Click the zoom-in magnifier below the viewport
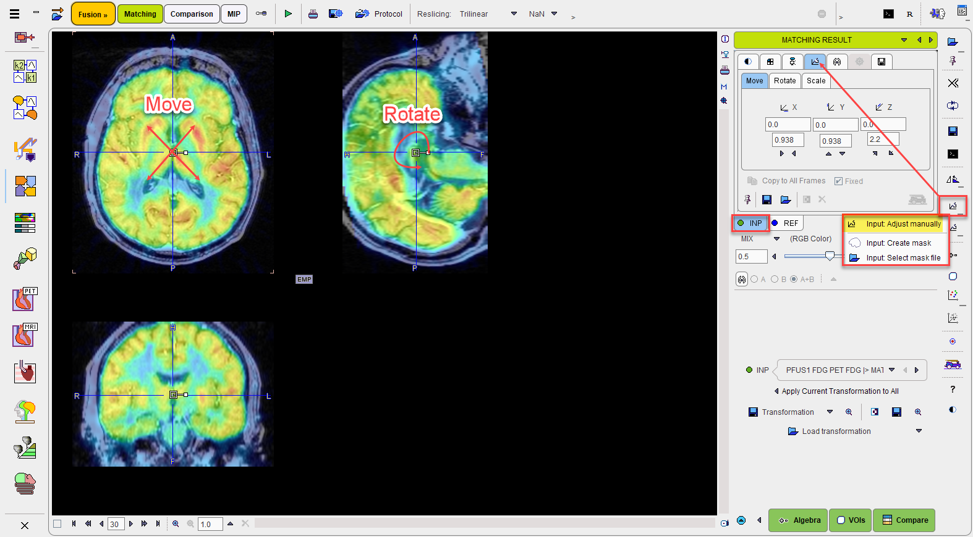Screen dimensions: 973x537 [x=176, y=523]
